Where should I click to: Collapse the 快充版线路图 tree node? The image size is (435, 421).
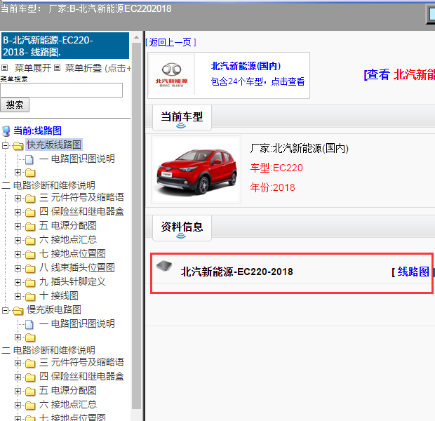[6, 145]
